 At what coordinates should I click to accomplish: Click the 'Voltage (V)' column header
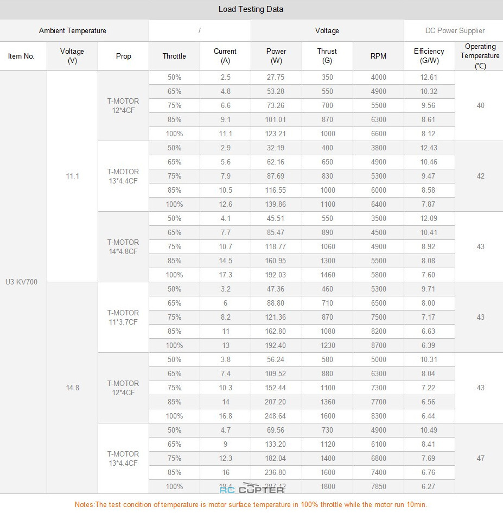click(72, 56)
